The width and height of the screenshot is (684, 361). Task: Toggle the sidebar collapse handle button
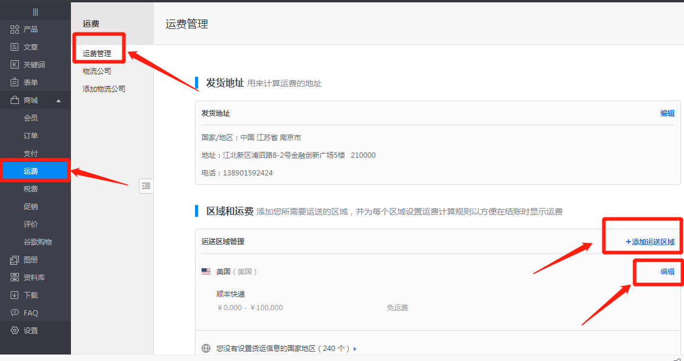coord(146,186)
